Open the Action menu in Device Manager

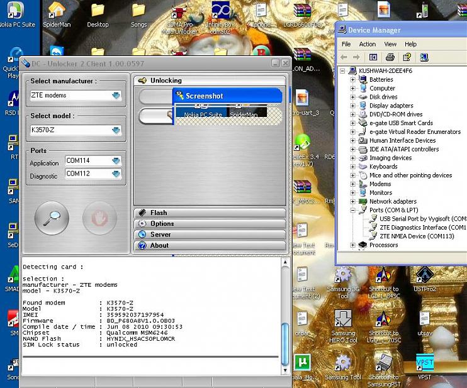[367, 44]
